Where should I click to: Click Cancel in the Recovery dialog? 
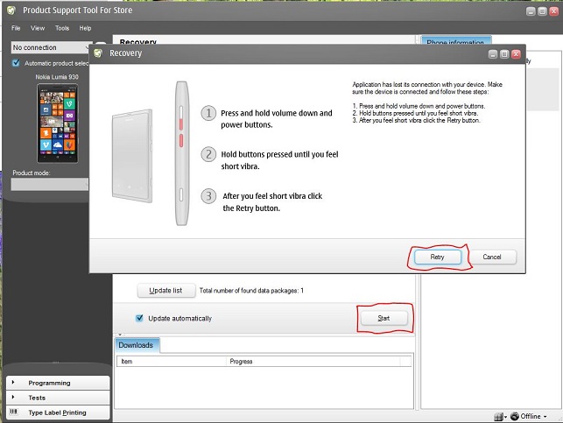(x=491, y=257)
